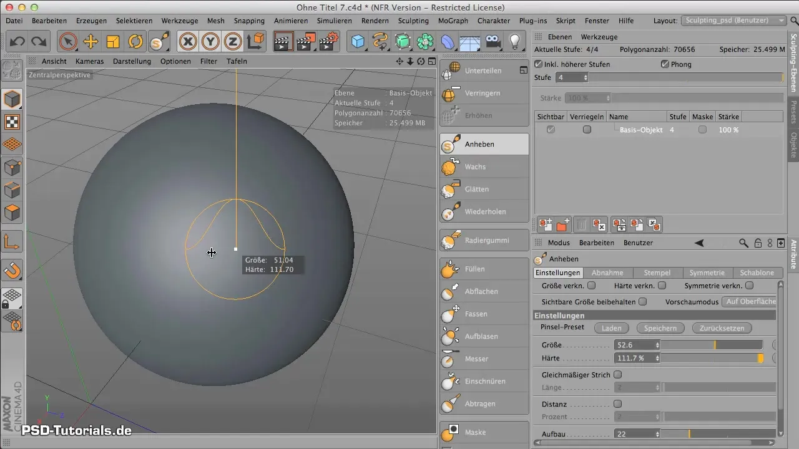Screen dimensions: 799x449
Task: Select the Verringern sculpt tool
Action: (484, 93)
